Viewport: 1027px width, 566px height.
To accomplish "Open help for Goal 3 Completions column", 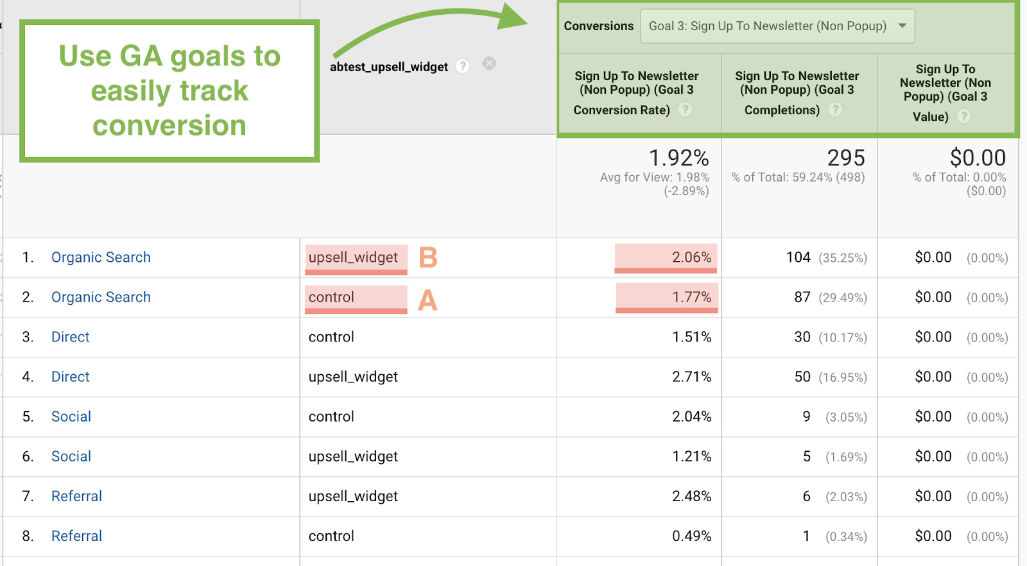I will (835, 110).
